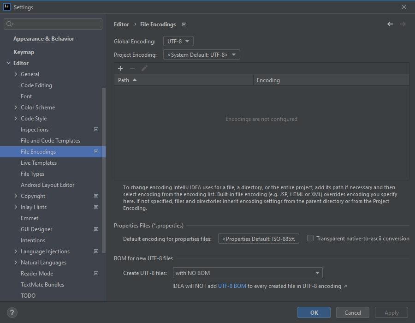Click the edit pencil icon in table toolbar
This screenshot has width=415, height=323.
click(144, 68)
